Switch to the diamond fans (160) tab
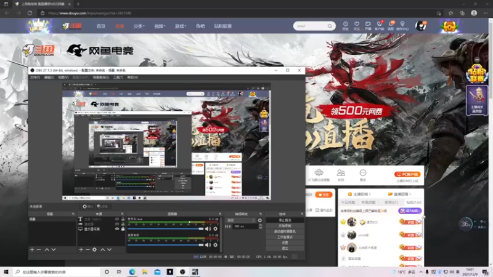This screenshot has height=277, width=493. 414,203
